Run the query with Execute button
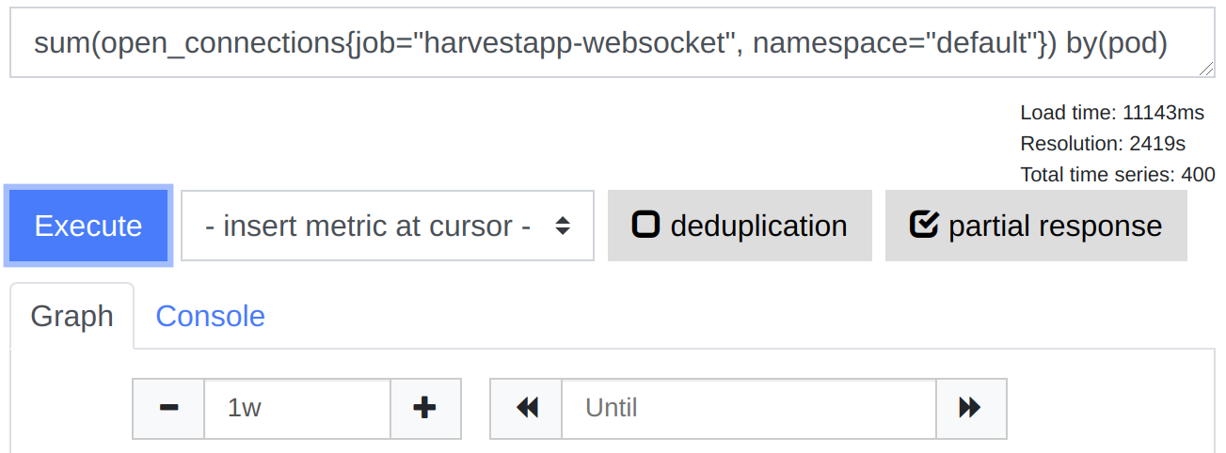This screenshot has width=1226, height=453. (88, 226)
